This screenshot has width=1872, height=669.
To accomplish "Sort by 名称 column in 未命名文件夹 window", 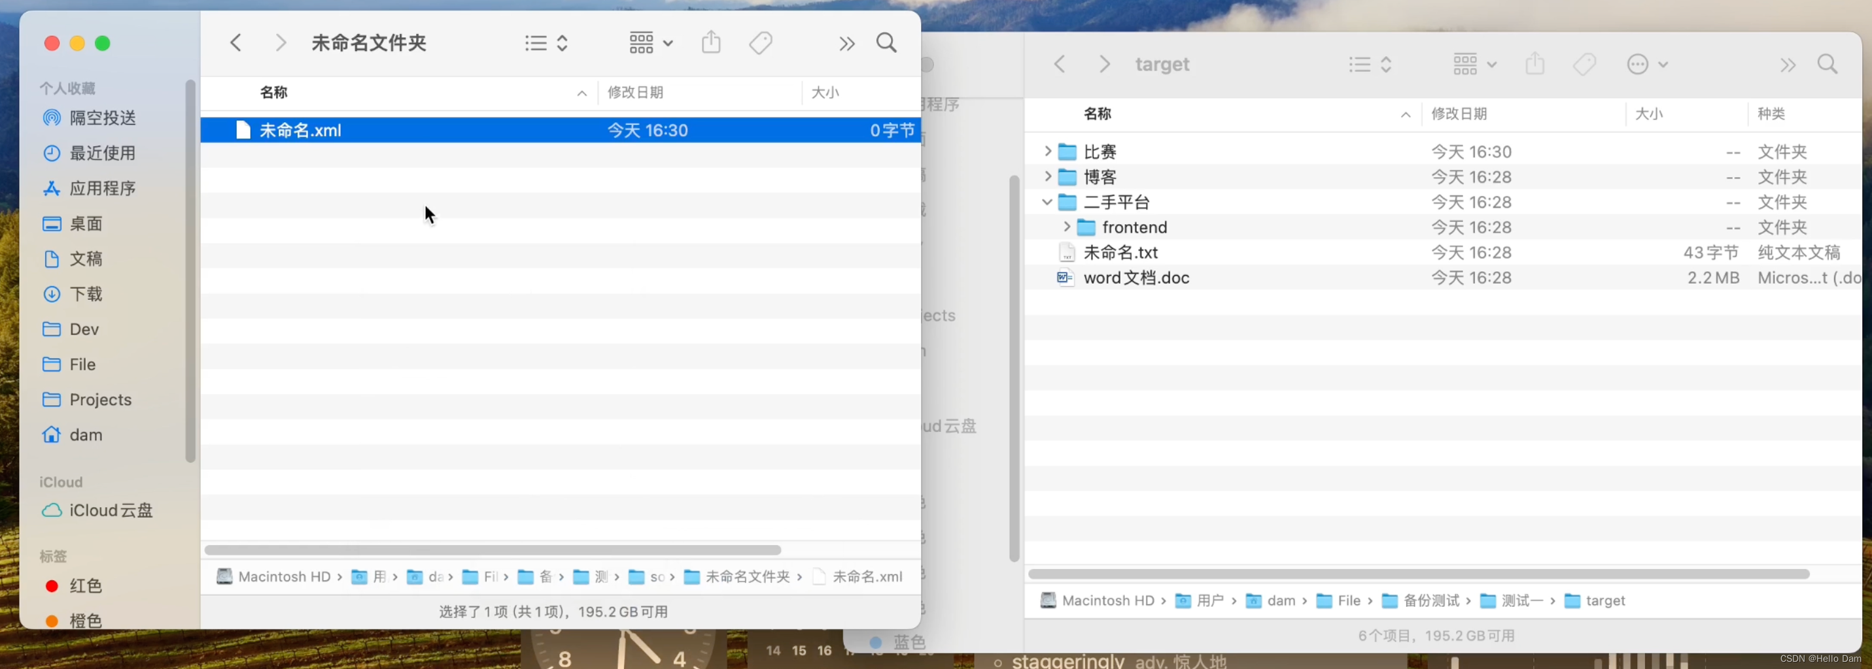I will 274,92.
